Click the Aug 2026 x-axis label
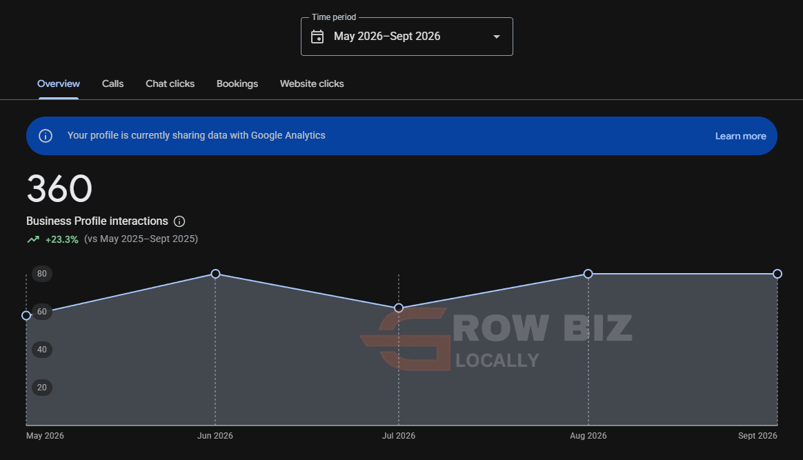Image resolution: width=803 pixels, height=460 pixels. click(588, 435)
